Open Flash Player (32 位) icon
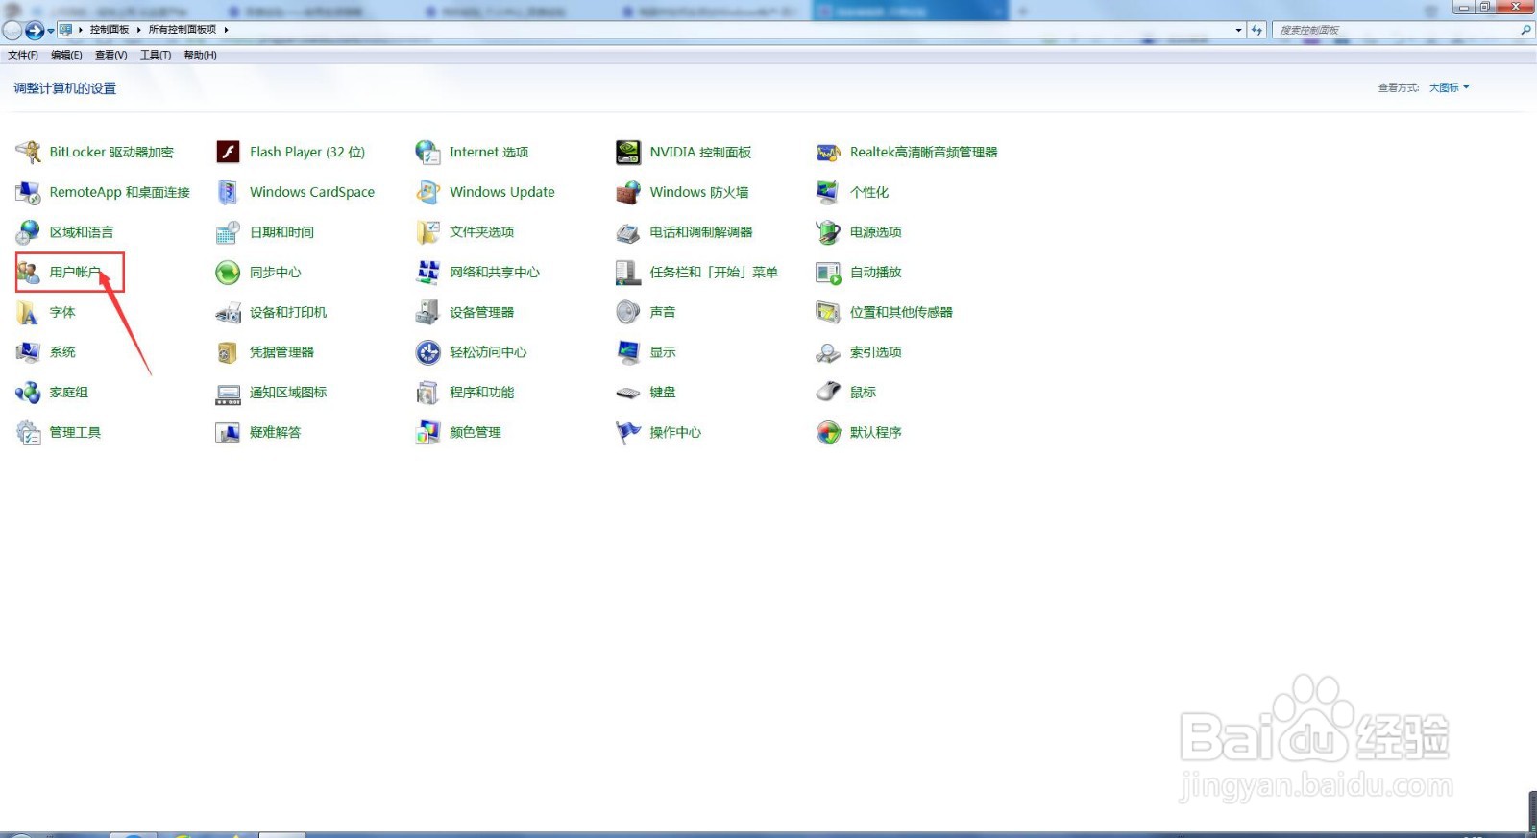The width and height of the screenshot is (1537, 838). coord(228,152)
